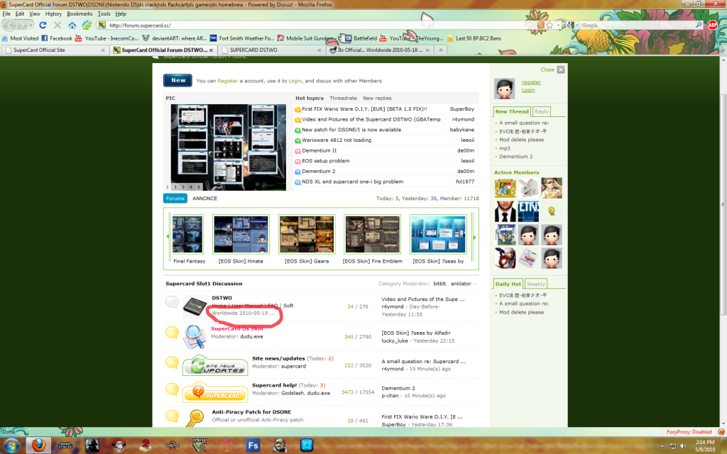This screenshot has height=454, width=727.
Task: Click the blue New button
Action: pos(177,80)
